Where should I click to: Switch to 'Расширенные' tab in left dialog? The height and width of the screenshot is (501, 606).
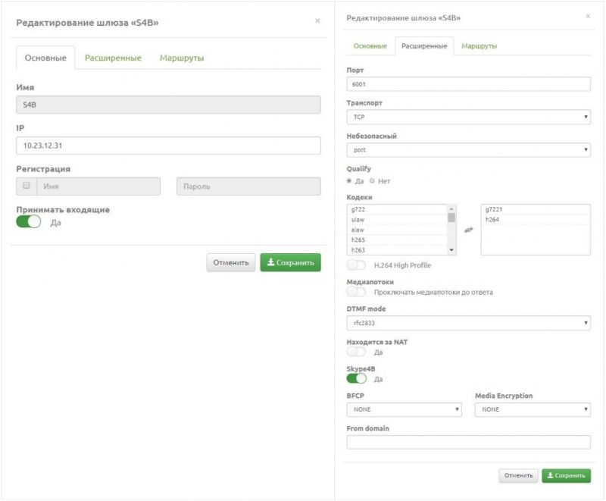[x=113, y=58]
